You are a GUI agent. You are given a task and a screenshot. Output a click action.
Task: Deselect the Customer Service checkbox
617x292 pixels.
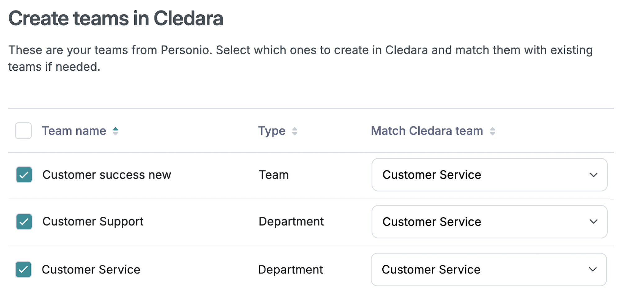tap(24, 270)
